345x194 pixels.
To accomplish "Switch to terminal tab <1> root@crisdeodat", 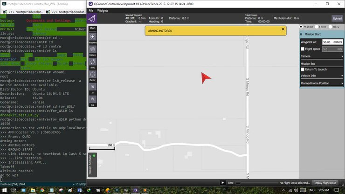I will pyautogui.click(x=23, y=12).
